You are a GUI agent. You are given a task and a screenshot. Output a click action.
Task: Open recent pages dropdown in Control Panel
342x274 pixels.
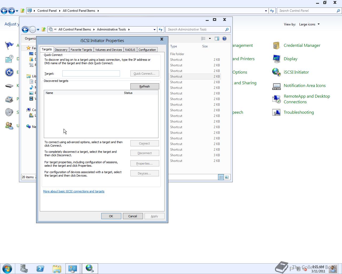[x=17, y=11]
